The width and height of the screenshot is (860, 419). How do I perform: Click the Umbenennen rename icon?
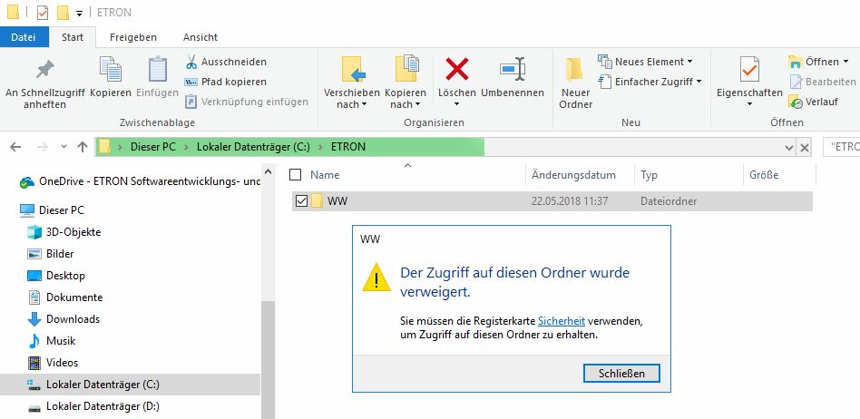point(513,70)
